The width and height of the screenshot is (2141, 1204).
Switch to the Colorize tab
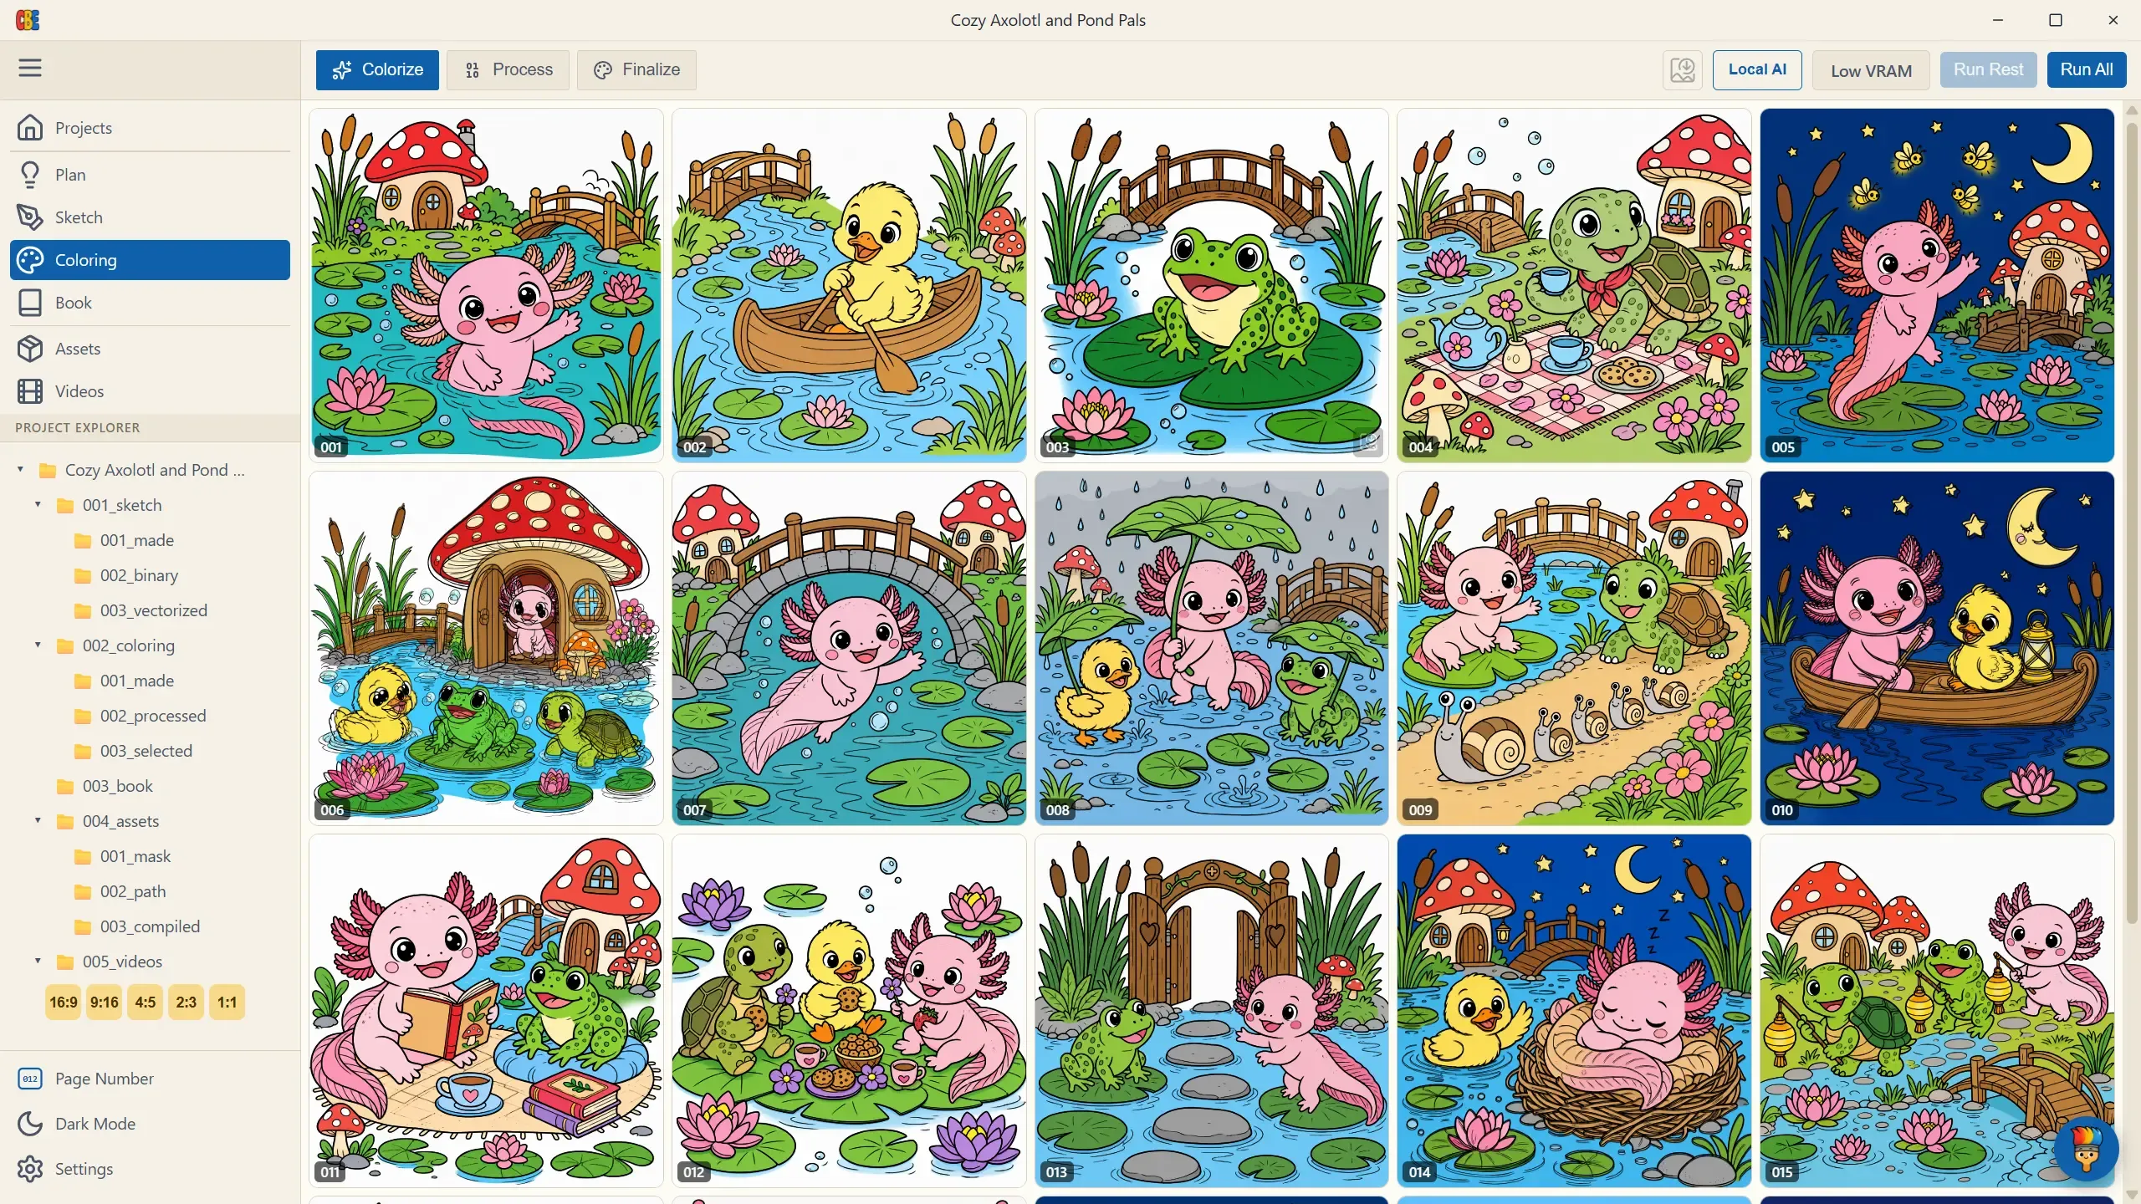(x=377, y=69)
